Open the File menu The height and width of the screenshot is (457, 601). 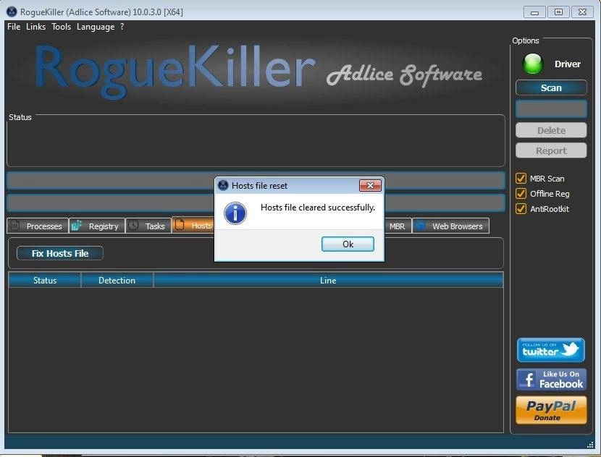(14, 27)
